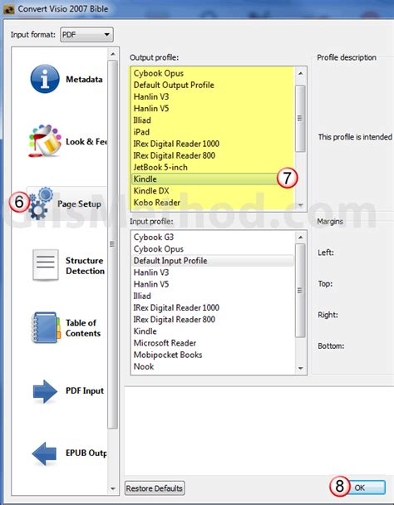Open the EPUB Output arrow icon
394x505 pixels.
[44, 454]
